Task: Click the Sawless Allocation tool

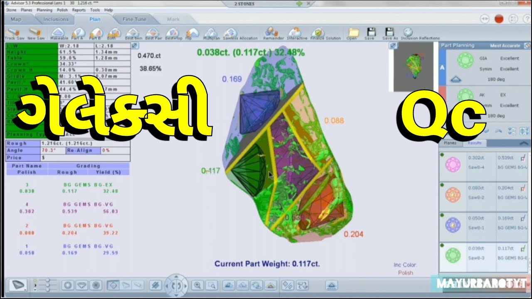Action: pyautogui.click(x=240, y=34)
